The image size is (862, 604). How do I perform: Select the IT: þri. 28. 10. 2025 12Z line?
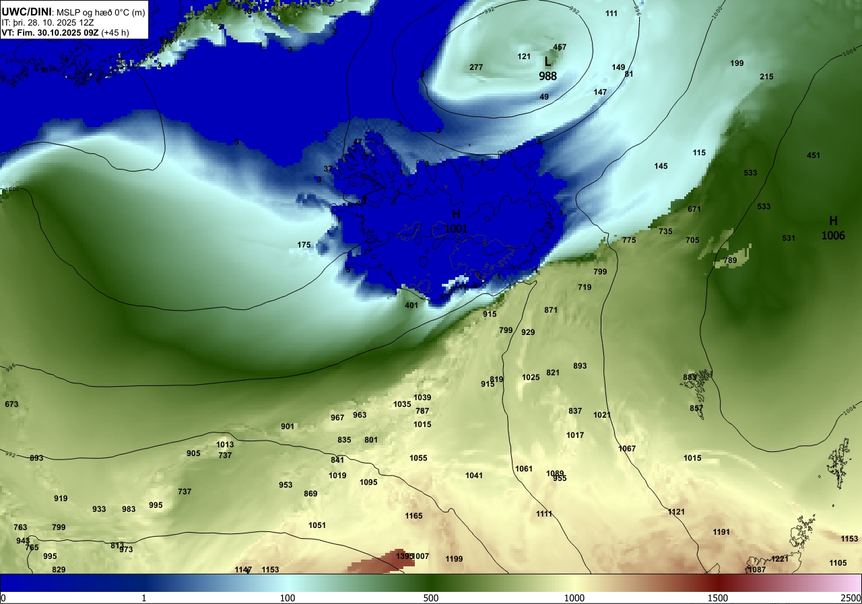coord(48,22)
